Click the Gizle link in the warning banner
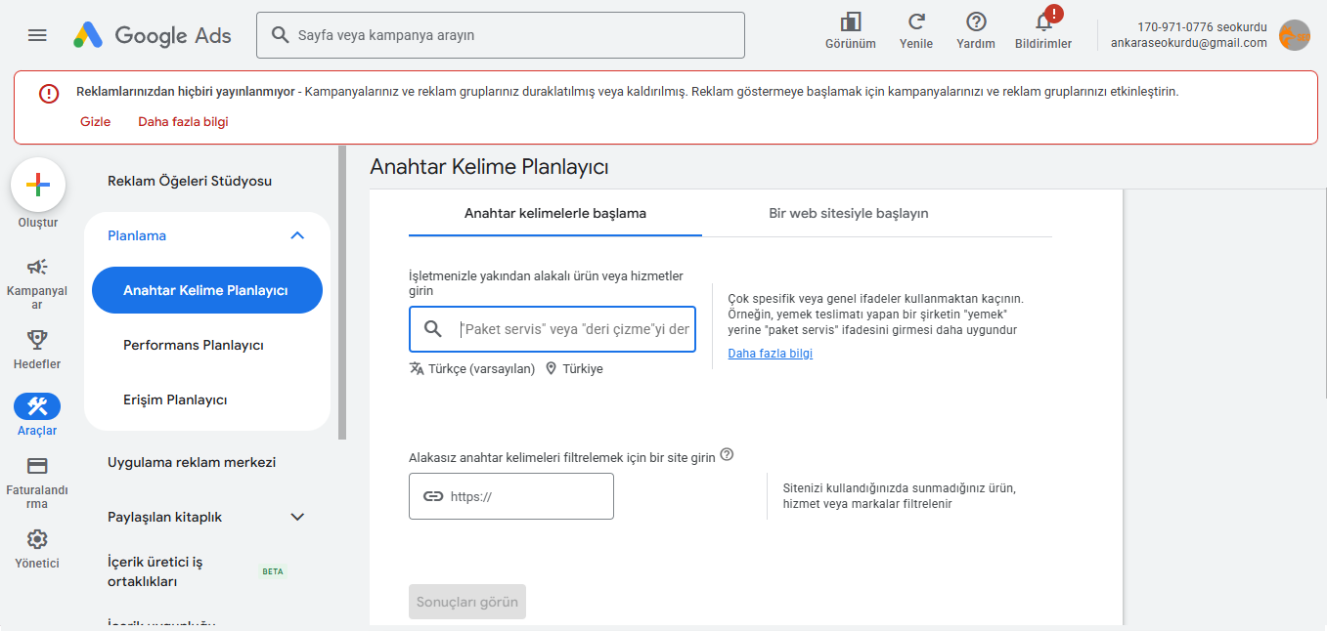Screen dimensions: 1327x631 95,121
